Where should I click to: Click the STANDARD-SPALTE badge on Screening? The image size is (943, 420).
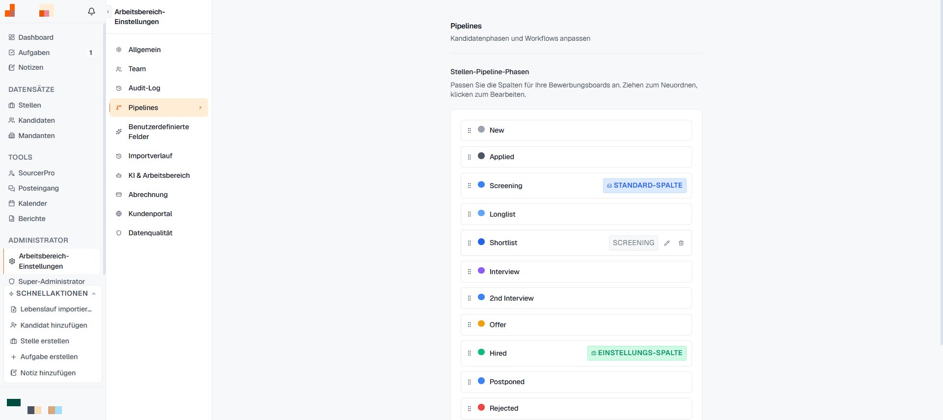click(645, 185)
